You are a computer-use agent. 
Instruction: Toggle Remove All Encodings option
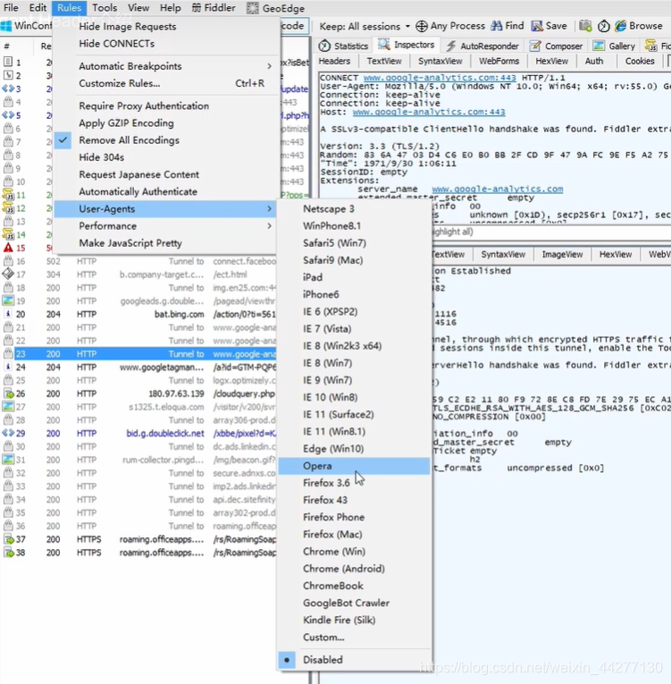tap(165, 140)
